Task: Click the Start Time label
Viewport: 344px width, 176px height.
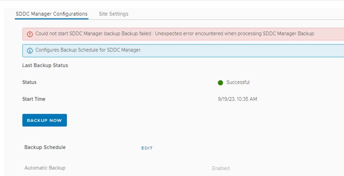Action: (x=34, y=99)
